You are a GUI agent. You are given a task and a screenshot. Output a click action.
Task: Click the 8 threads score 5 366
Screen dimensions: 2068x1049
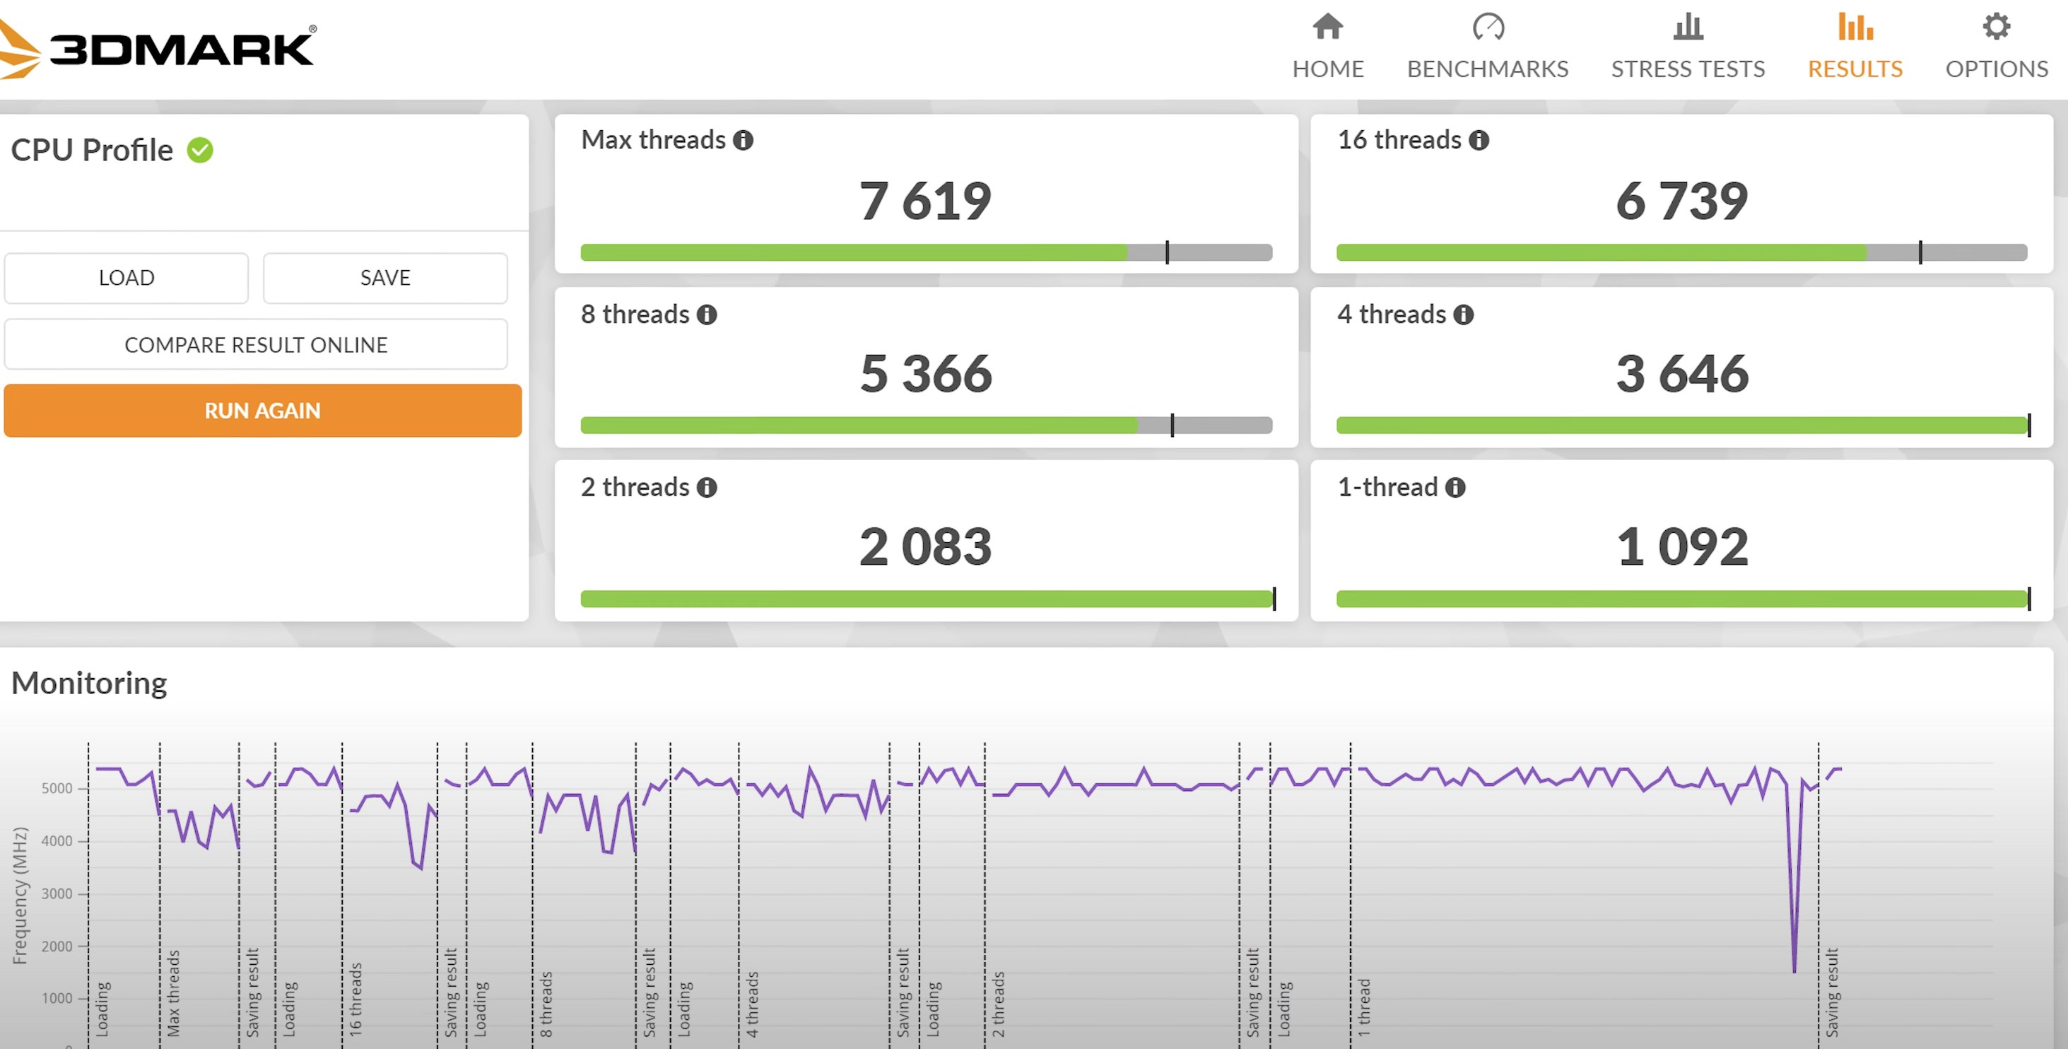click(926, 375)
